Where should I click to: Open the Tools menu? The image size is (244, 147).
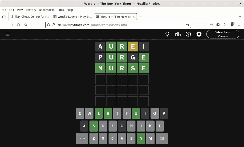coord(60,10)
